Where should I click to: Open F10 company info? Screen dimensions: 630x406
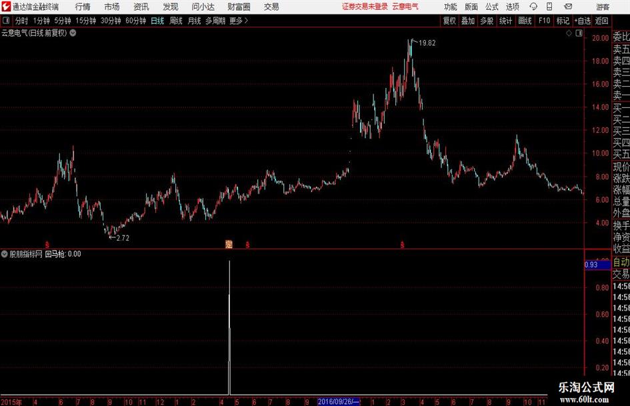545,21
